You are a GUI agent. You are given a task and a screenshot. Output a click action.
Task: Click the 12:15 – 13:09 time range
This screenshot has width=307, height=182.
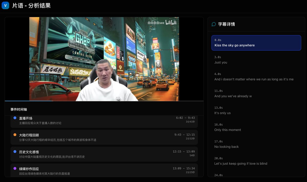(184, 152)
